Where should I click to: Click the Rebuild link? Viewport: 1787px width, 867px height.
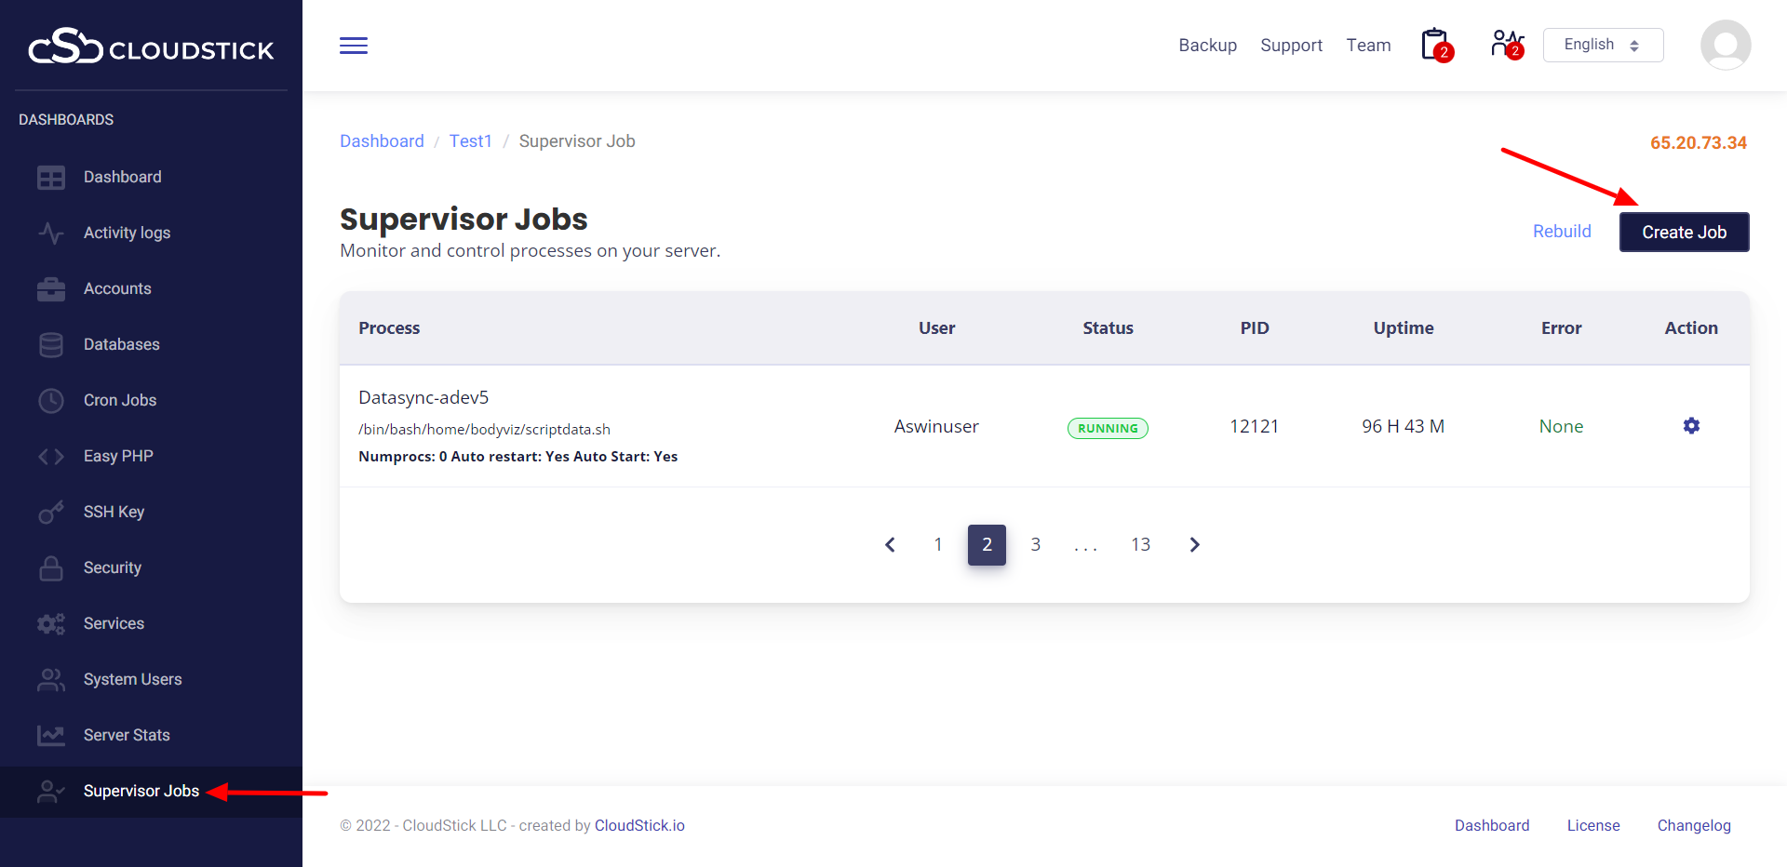click(x=1562, y=232)
